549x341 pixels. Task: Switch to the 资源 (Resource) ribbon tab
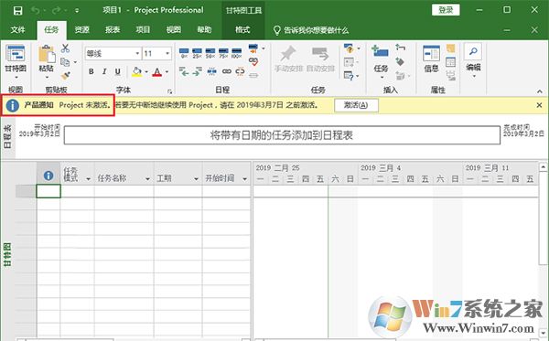(81, 30)
